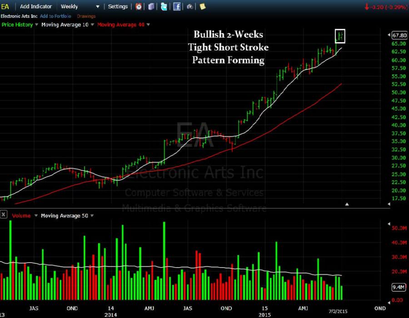Open chart Settings

[x=118, y=6]
